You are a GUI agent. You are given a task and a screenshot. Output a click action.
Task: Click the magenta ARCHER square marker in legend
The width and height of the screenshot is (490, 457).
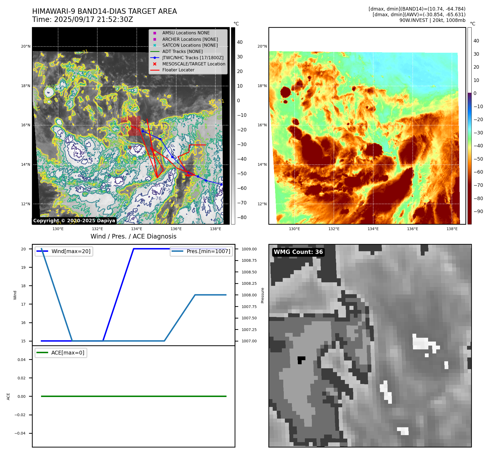(x=155, y=39)
